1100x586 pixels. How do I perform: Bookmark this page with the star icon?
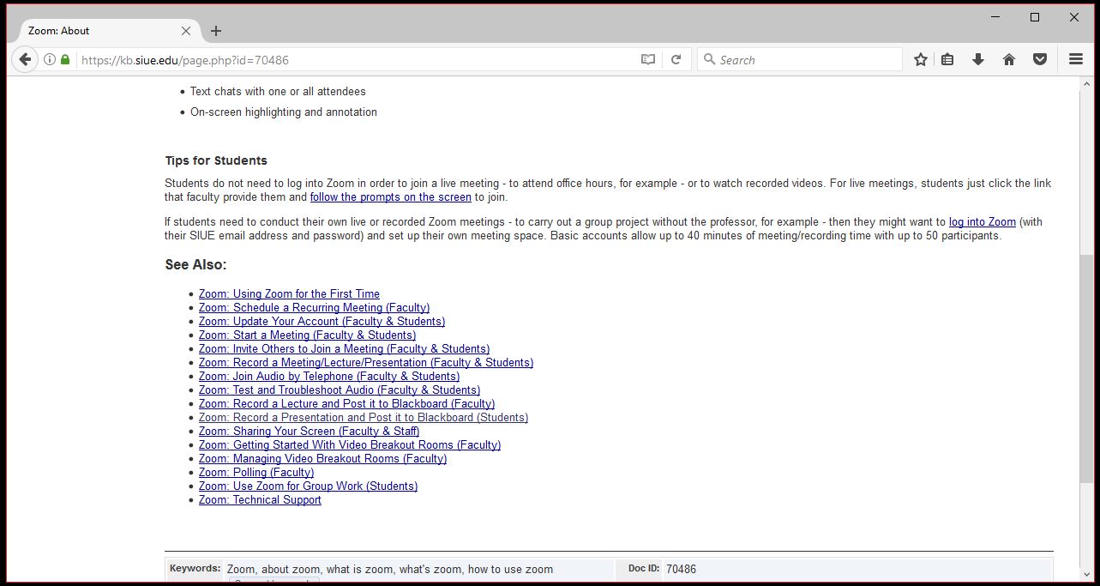pyautogui.click(x=920, y=59)
